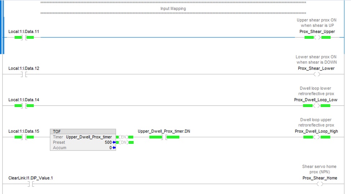Click the Local:1:I.Data.12 tag label

point(24,68)
